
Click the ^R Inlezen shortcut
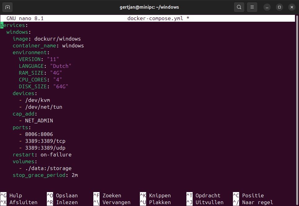62,202
